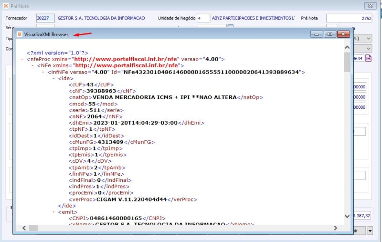This screenshot has height=242, width=382.
Task: Collapse the NFe xmlns node
Action: tap(32, 65)
